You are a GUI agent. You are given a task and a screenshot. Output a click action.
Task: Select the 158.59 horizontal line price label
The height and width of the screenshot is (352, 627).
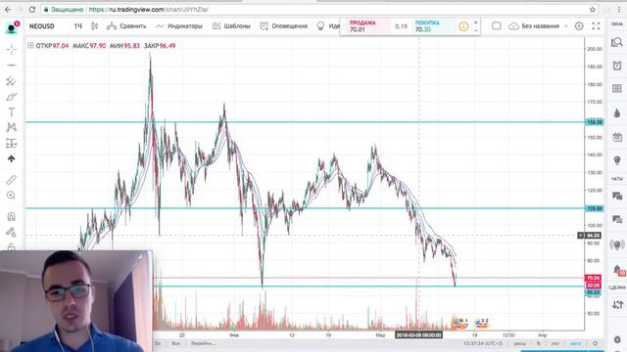pyautogui.click(x=595, y=122)
